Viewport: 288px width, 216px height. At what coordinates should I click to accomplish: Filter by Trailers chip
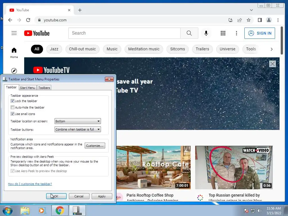[x=202, y=49]
